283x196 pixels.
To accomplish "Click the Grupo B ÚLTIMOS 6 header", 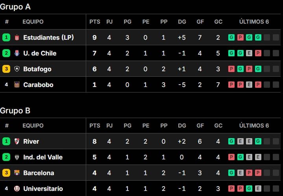I will [254, 126].
